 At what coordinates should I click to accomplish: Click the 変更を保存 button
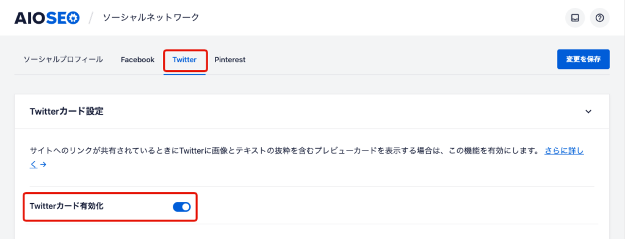point(583,59)
